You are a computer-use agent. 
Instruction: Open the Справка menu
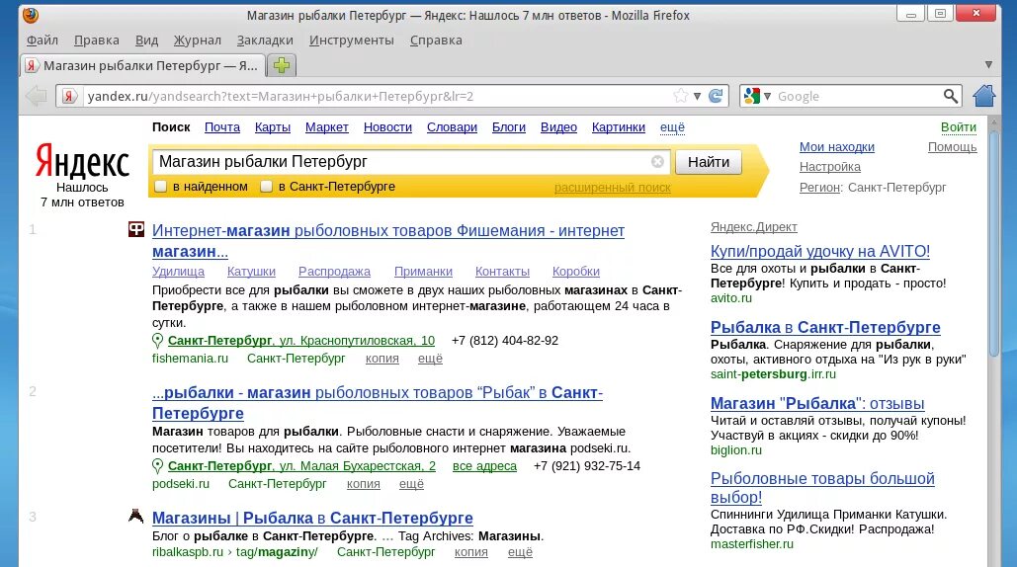tap(436, 40)
